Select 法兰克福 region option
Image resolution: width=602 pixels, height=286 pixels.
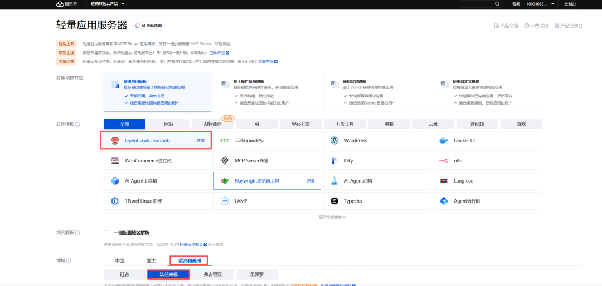tap(168, 274)
